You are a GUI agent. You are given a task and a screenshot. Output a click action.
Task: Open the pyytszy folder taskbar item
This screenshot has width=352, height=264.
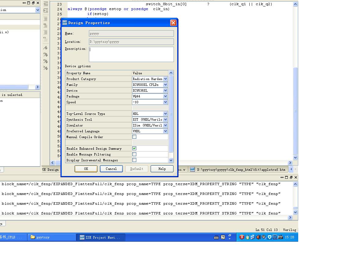(x=52, y=237)
